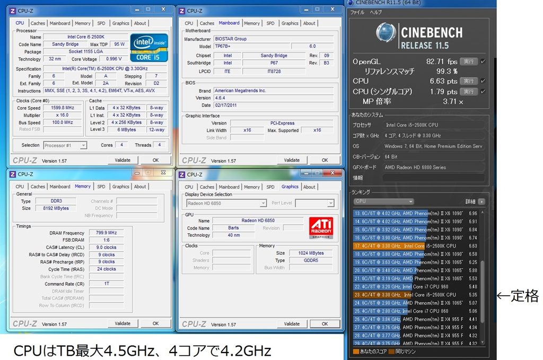Click the TP67B+ model field

pos(252,46)
